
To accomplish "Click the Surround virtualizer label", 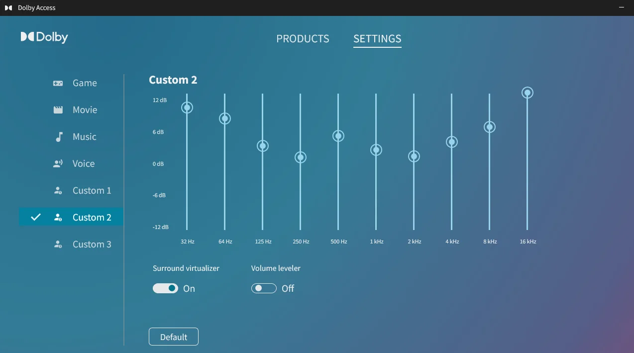I will tap(186, 268).
